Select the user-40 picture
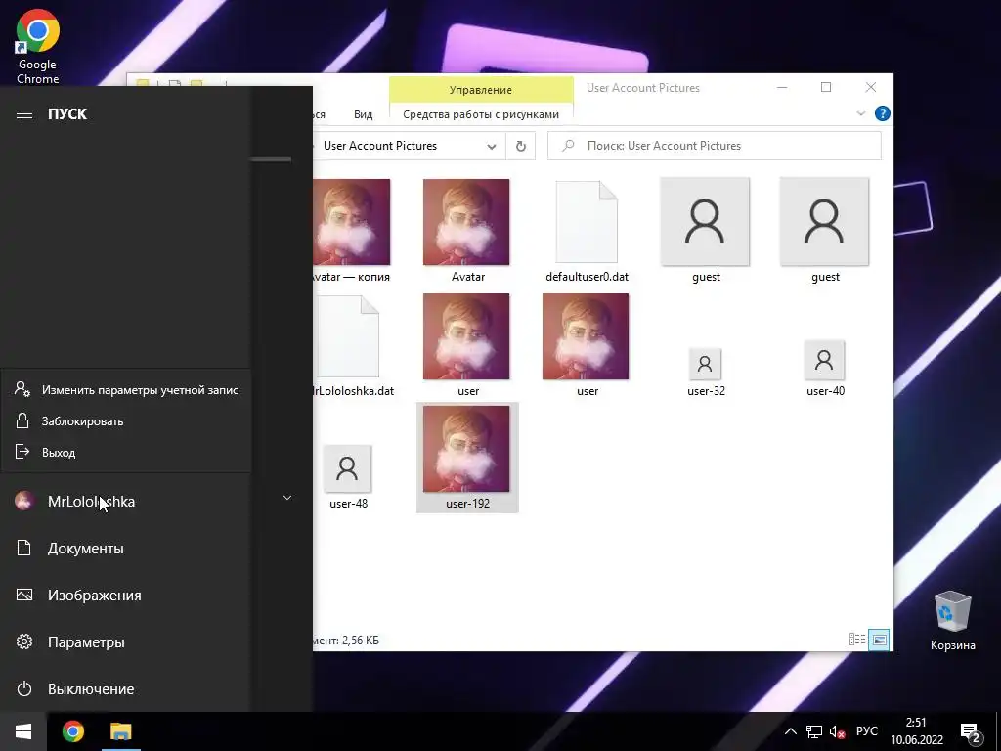The width and height of the screenshot is (1001, 751). coord(825,369)
